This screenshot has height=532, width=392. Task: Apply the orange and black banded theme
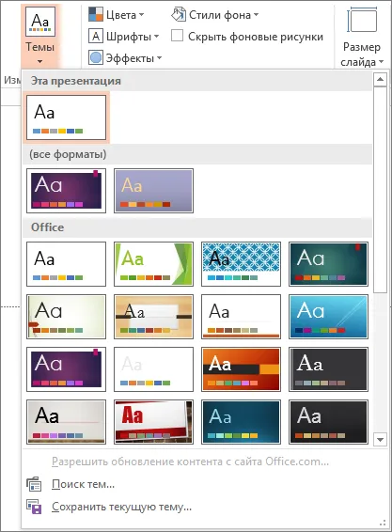tap(241, 369)
